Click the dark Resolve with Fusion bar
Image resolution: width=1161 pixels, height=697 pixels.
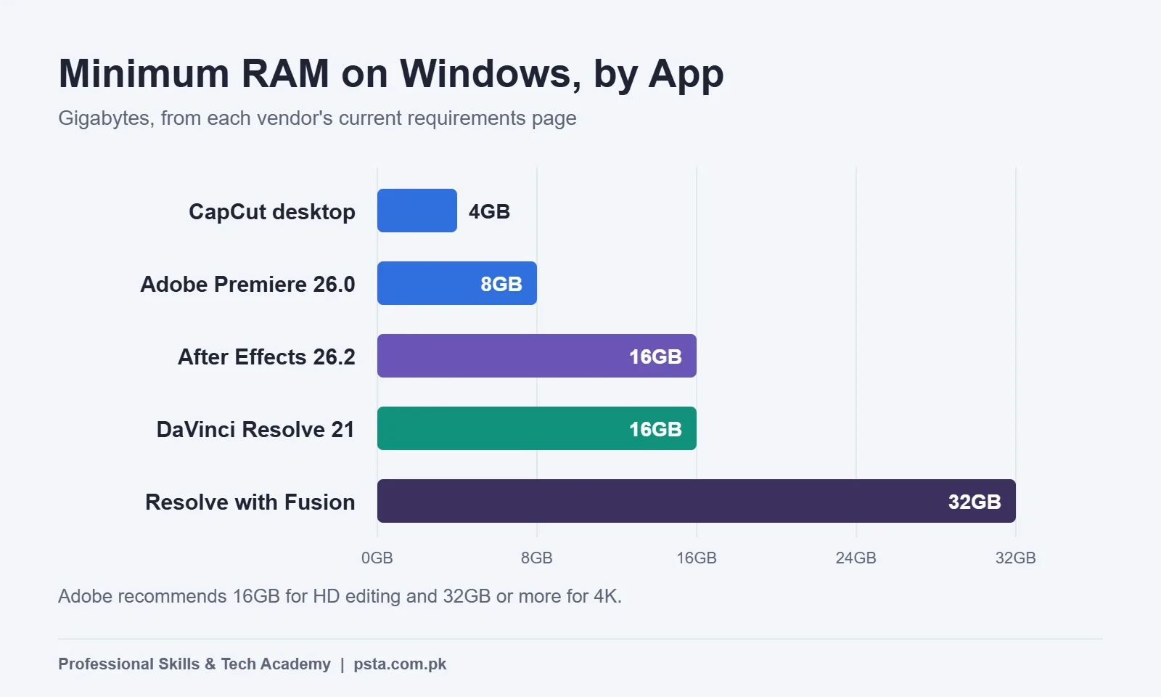coord(697,501)
